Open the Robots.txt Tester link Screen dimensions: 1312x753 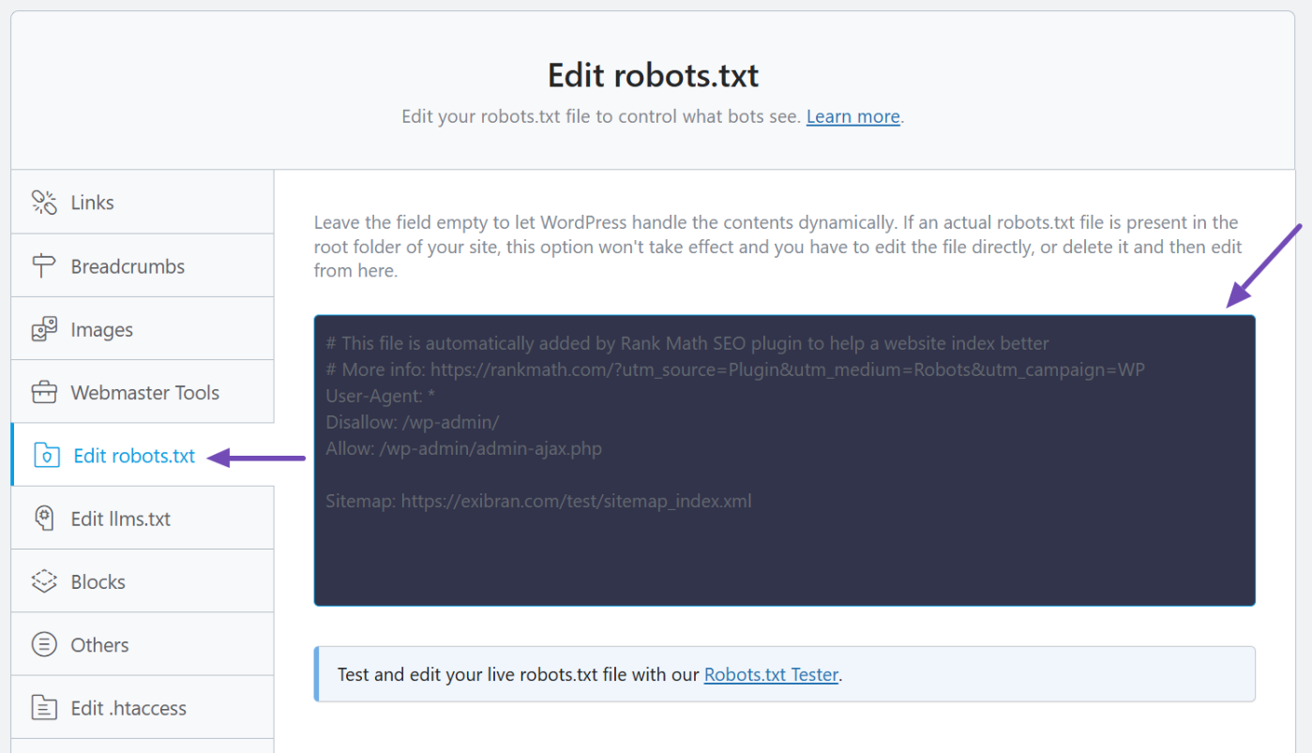(771, 674)
